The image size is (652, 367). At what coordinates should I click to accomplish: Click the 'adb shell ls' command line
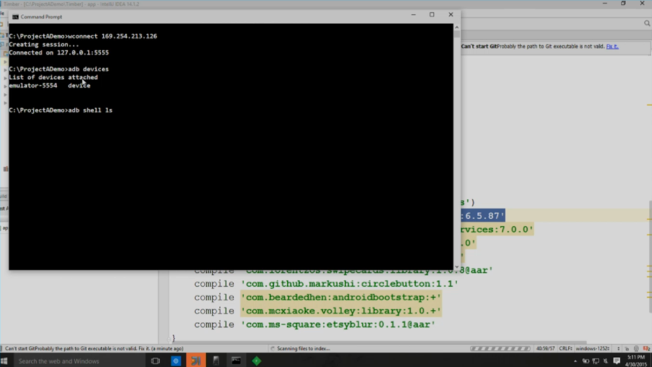pyautogui.click(x=60, y=110)
